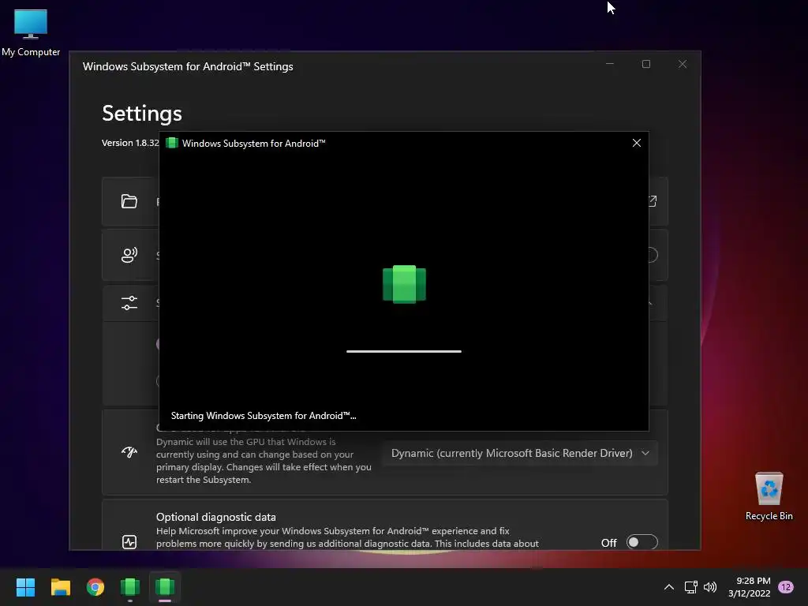Click the startup progress bar
The image size is (808, 606).
point(404,351)
